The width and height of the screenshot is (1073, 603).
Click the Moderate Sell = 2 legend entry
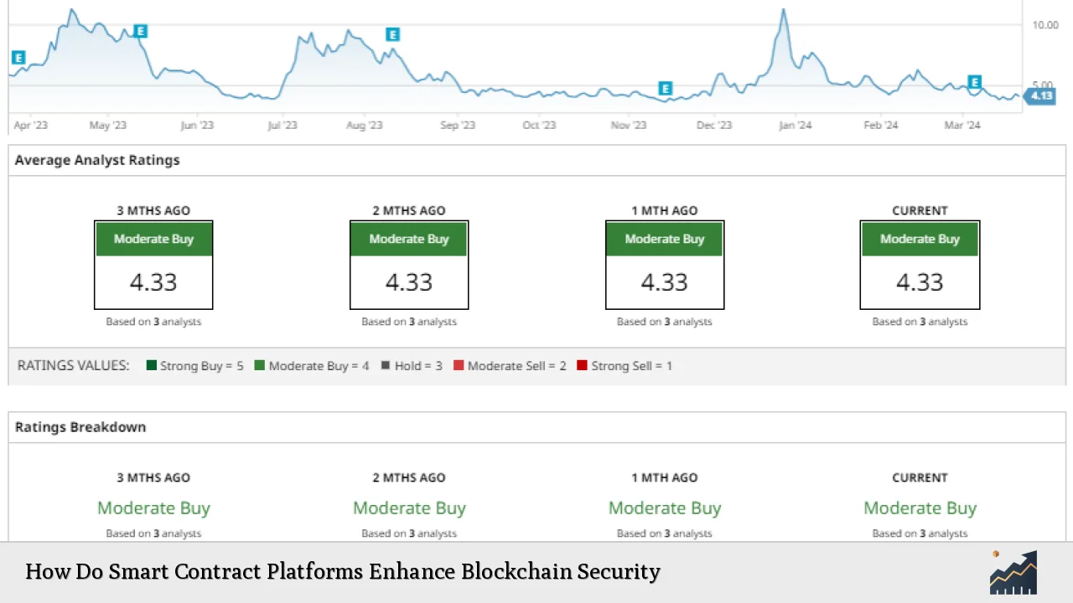(x=510, y=366)
